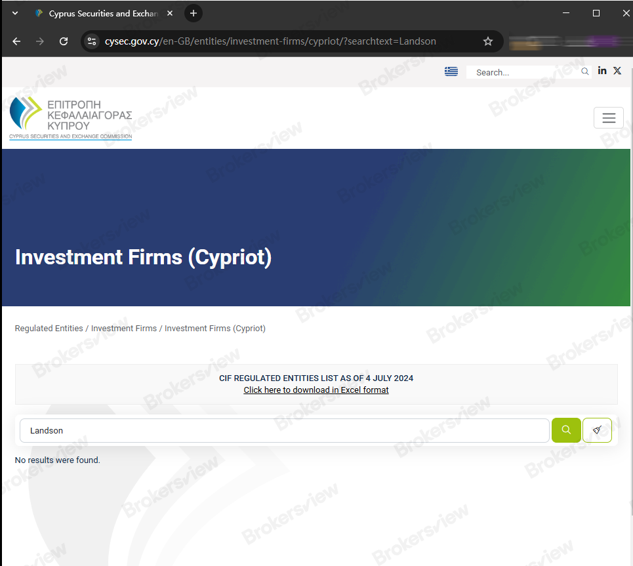Open a new browser tab

[x=194, y=13]
